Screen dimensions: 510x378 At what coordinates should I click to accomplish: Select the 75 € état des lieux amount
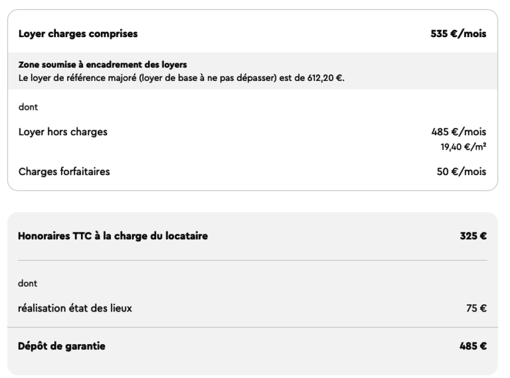click(476, 308)
